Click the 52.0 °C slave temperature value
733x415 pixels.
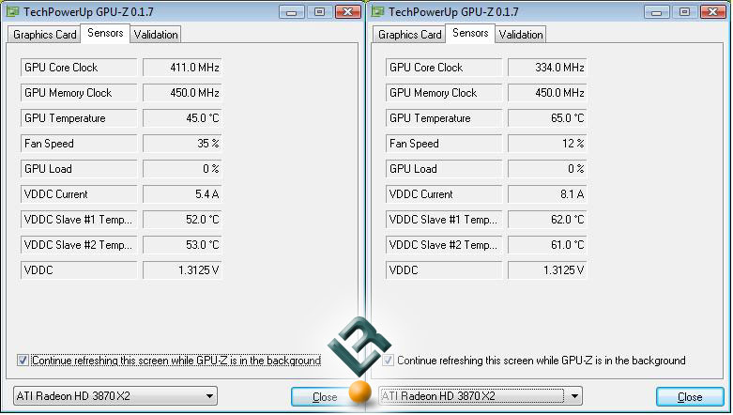click(x=182, y=219)
